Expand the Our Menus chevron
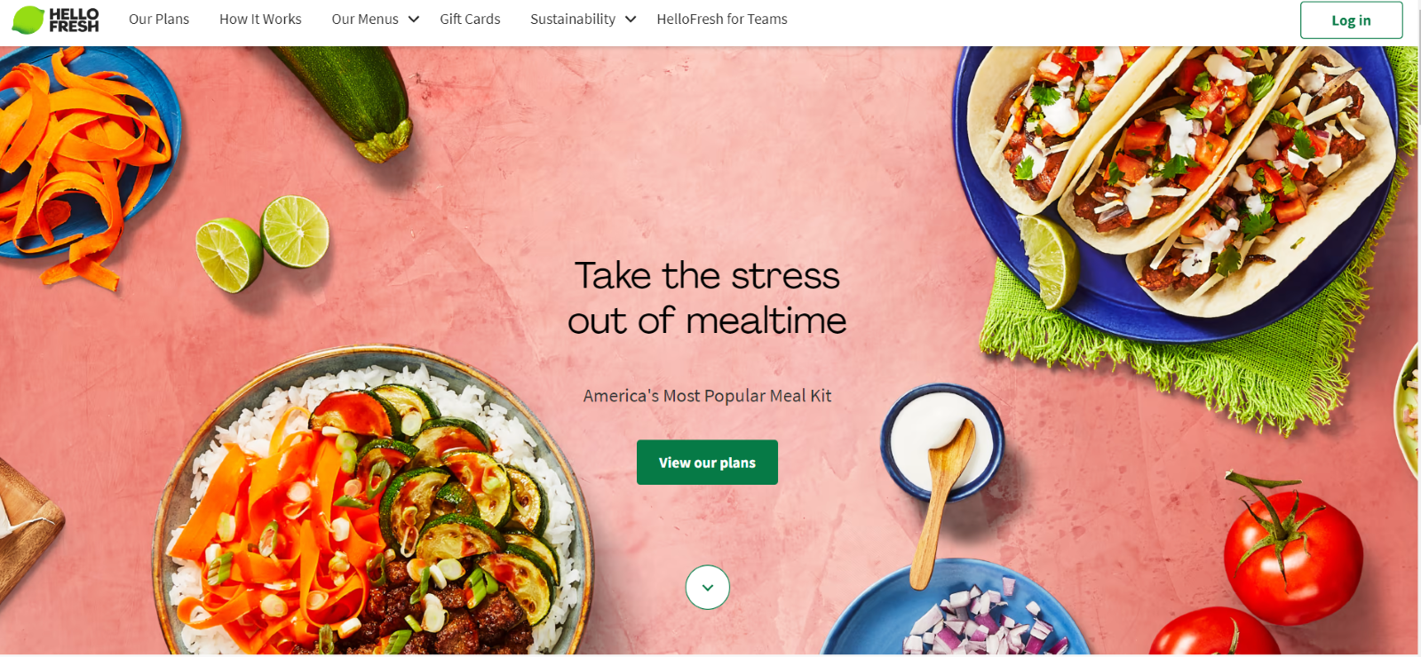The image size is (1421, 657). (x=414, y=20)
